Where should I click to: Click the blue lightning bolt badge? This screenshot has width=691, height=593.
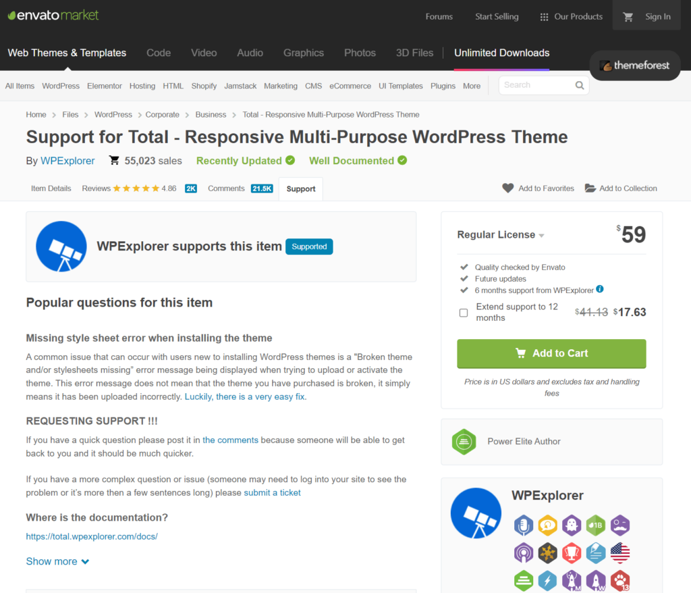(548, 581)
